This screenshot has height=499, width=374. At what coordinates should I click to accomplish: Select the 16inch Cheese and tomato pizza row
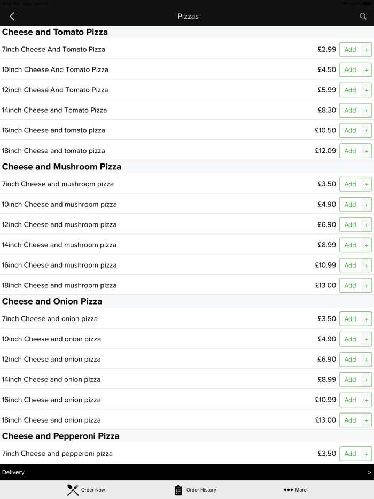click(x=53, y=131)
